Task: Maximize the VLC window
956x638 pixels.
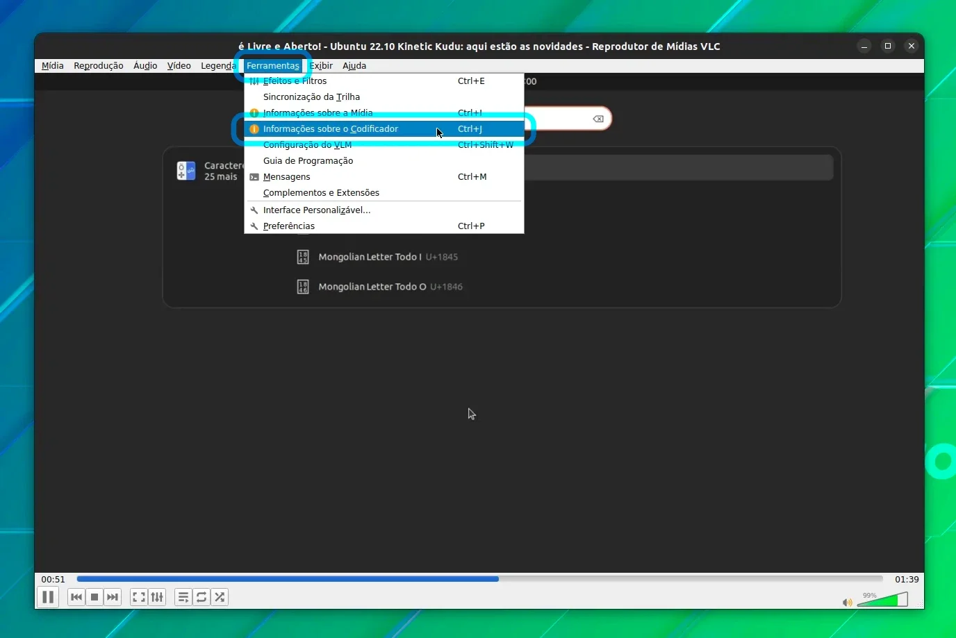Action: tap(888, 46)
